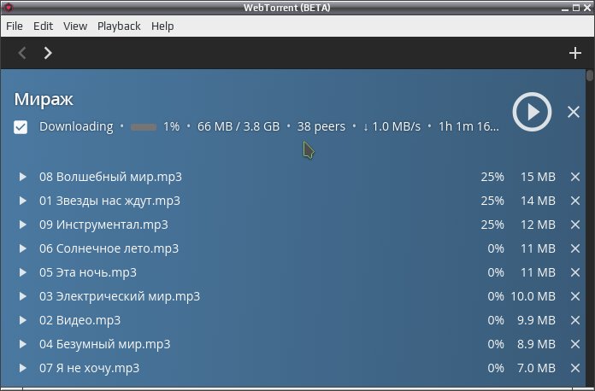Screen dimensions: 595x391
Task: Start playback of the Мираж torrent
Action: pyautogui.click(x=532, y=112)
